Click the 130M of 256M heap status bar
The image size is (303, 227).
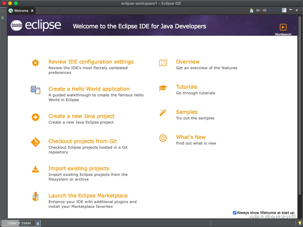click(18, 223)
